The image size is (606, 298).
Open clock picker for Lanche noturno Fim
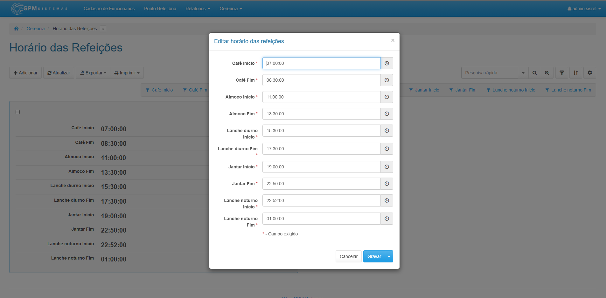(387, 219)
